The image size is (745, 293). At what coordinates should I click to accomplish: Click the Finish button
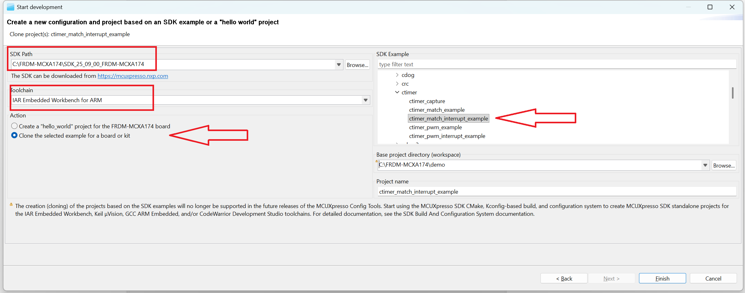662,278
